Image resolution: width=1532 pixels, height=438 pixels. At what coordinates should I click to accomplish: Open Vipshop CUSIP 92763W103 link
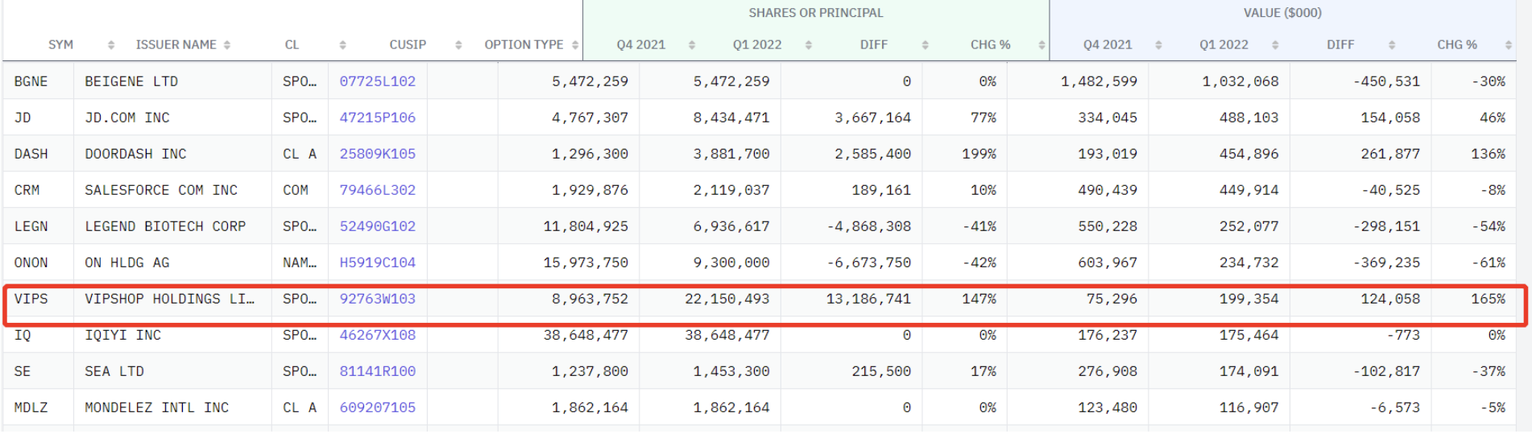(x=377, y=299)
